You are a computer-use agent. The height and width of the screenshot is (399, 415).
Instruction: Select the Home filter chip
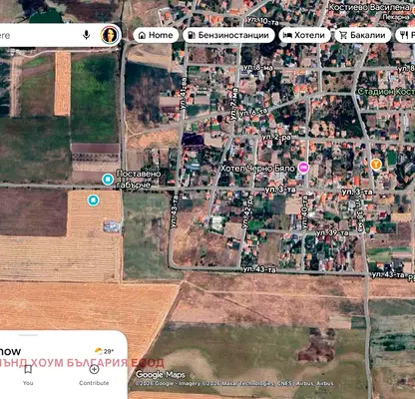156,35
